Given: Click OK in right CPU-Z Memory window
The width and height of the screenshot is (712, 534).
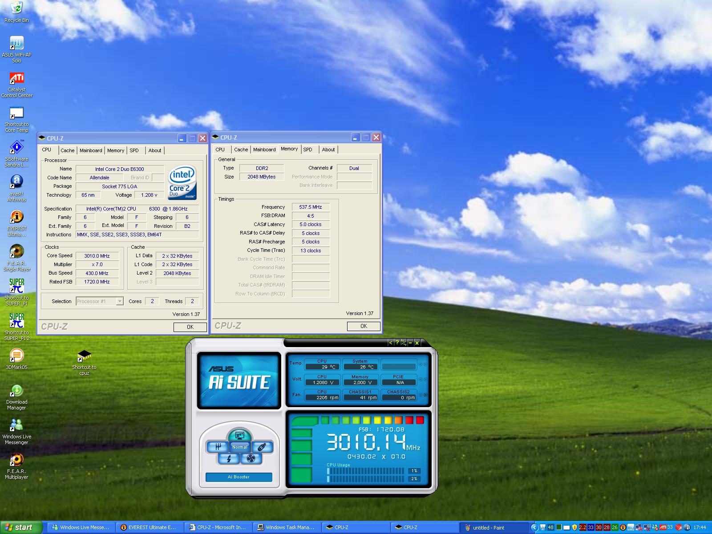Looking at the screenshot, I should coord(364,326).
